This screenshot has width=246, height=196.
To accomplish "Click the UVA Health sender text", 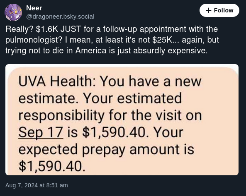I will 57,81.
